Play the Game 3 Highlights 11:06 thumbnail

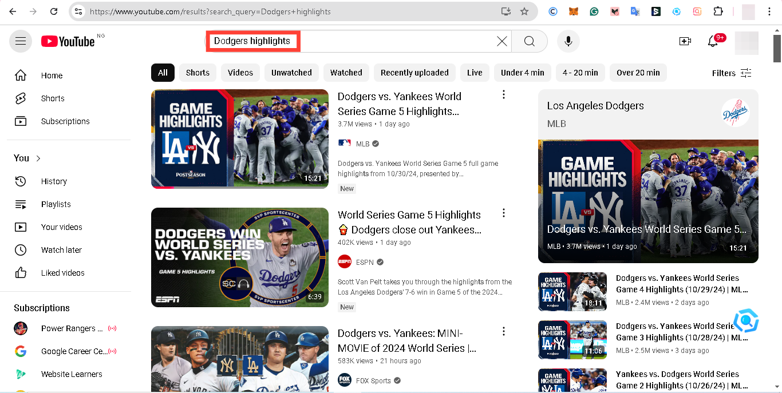click(572, 340)
